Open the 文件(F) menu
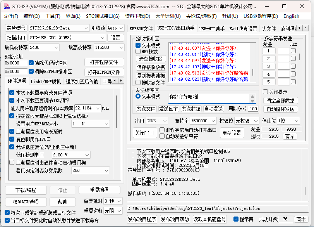This screenshot has width=314, height=227. tap(11, 16)
